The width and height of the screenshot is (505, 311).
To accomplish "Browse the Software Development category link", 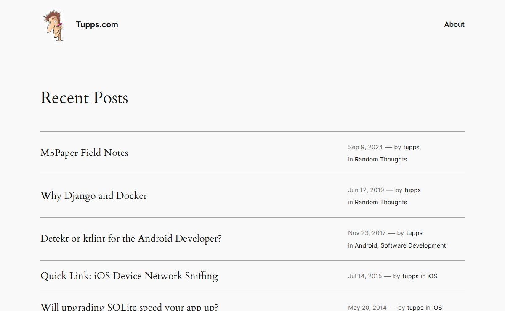I will coord(413,245).
